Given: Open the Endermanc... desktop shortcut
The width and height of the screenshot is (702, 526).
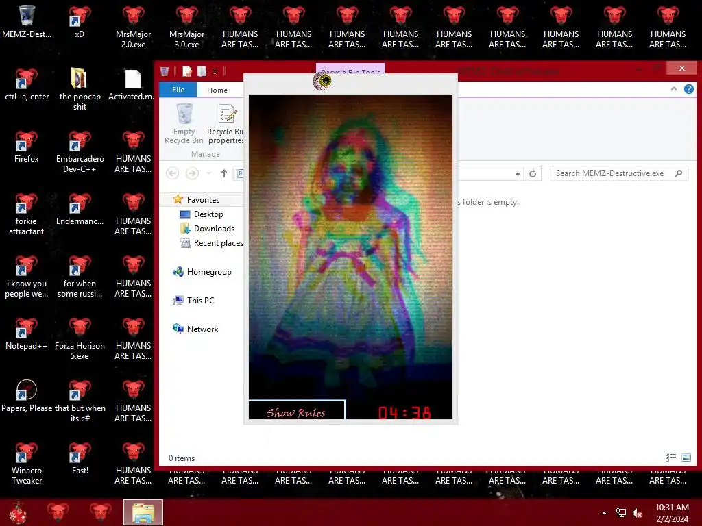Looking at the screenshot, I should [x=80, y=209].
